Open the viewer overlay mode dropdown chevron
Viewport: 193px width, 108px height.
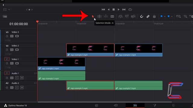coord(9,10)
